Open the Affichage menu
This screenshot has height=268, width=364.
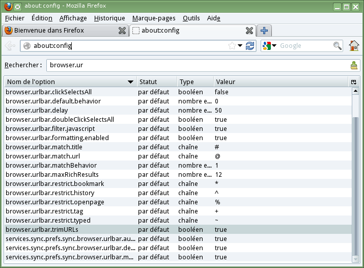click(x=73, y=18)
